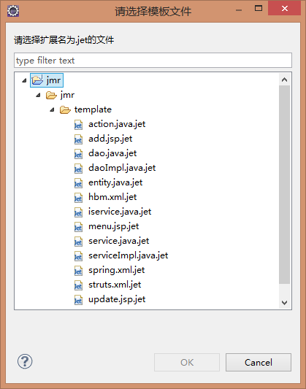Screen dimensions: 306x389
Task: Select the hbm.xml.jet file icon
Action: [x=78, y=198]
